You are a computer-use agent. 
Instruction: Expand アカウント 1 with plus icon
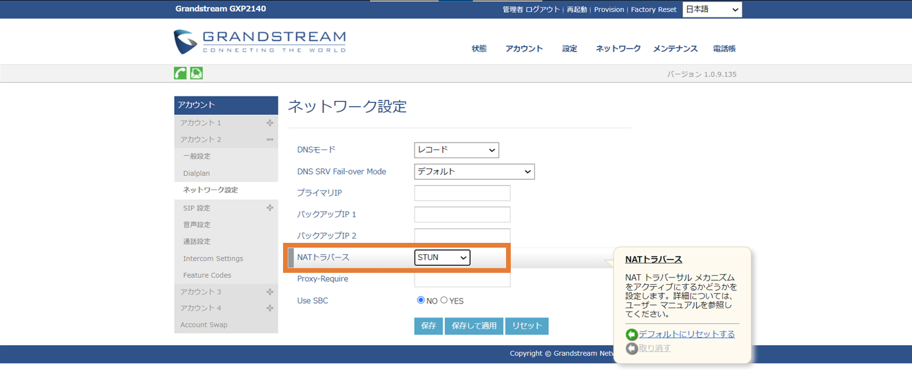point(270,123)
